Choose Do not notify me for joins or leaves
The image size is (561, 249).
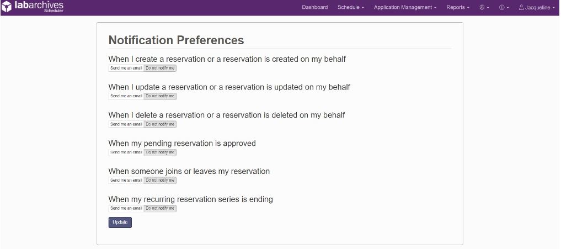click(160, 180)
